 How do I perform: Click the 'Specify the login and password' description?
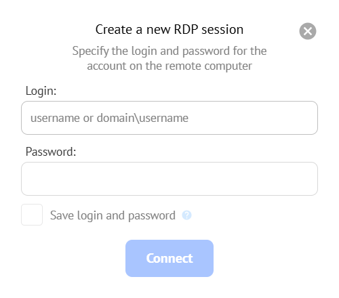tap(169, 58)
